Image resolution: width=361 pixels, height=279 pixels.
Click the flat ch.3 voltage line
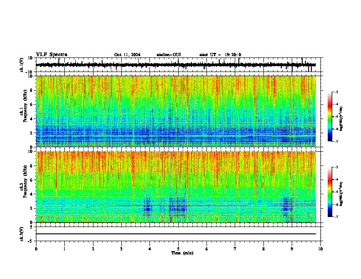[x=175, y=234]
